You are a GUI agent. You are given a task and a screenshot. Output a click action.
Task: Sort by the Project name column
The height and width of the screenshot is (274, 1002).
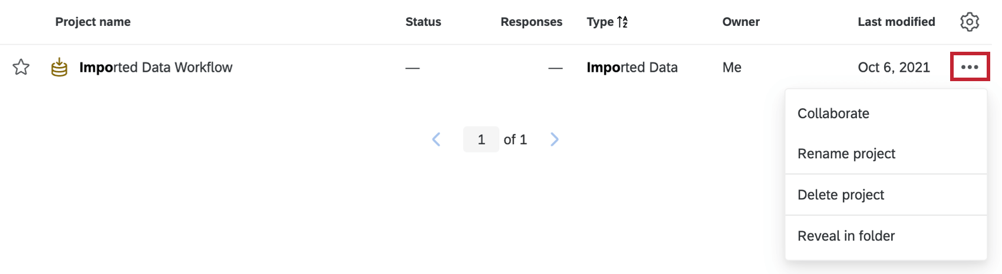93,22
